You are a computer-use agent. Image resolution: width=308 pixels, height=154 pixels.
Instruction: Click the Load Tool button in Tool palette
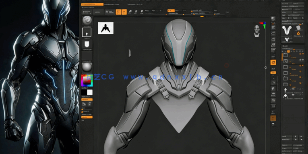pos(287,4)
